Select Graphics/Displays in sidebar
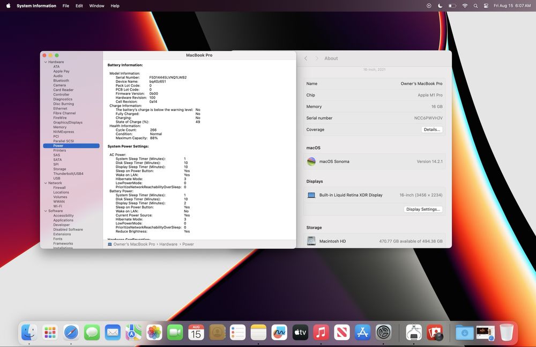Screen dimensions: 536x347 pyautogui.click(x=68, y=122)
